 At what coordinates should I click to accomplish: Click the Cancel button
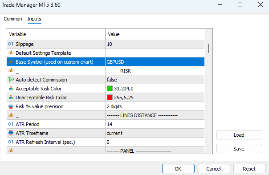click(214, 169)
